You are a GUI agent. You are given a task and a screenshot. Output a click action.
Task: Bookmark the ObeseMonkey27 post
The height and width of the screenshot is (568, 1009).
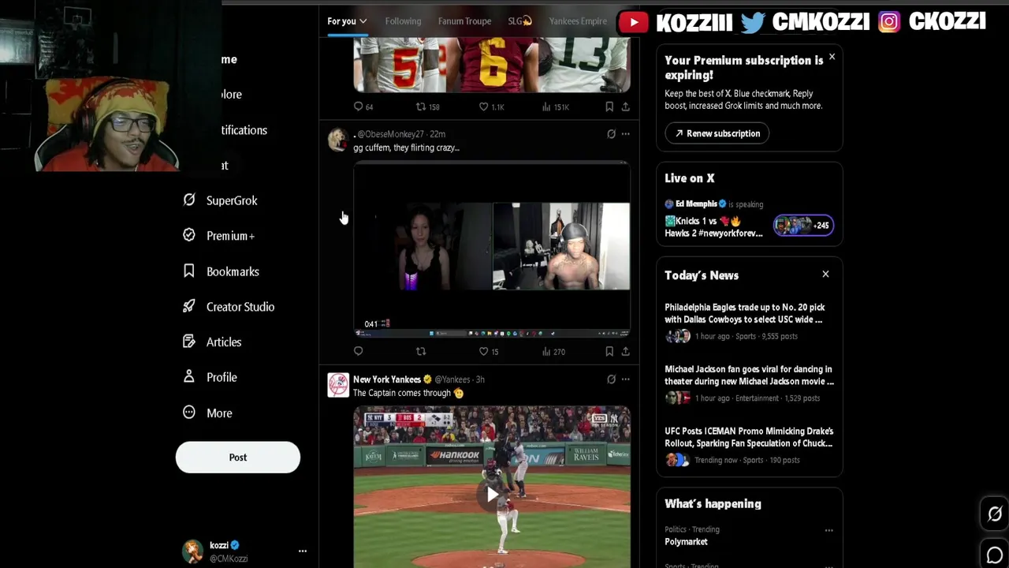click(609, 351)
